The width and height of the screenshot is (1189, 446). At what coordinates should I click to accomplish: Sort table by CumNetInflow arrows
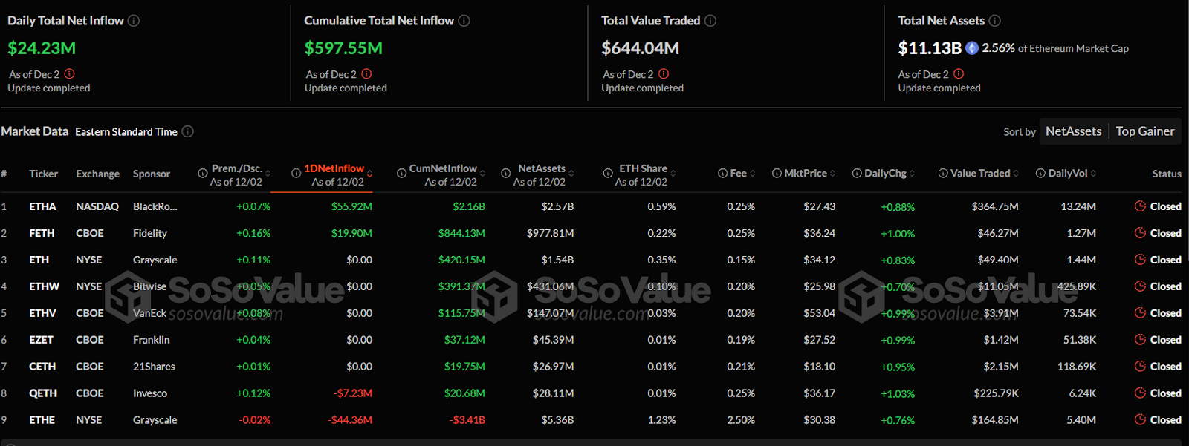[x=482, y=174]
